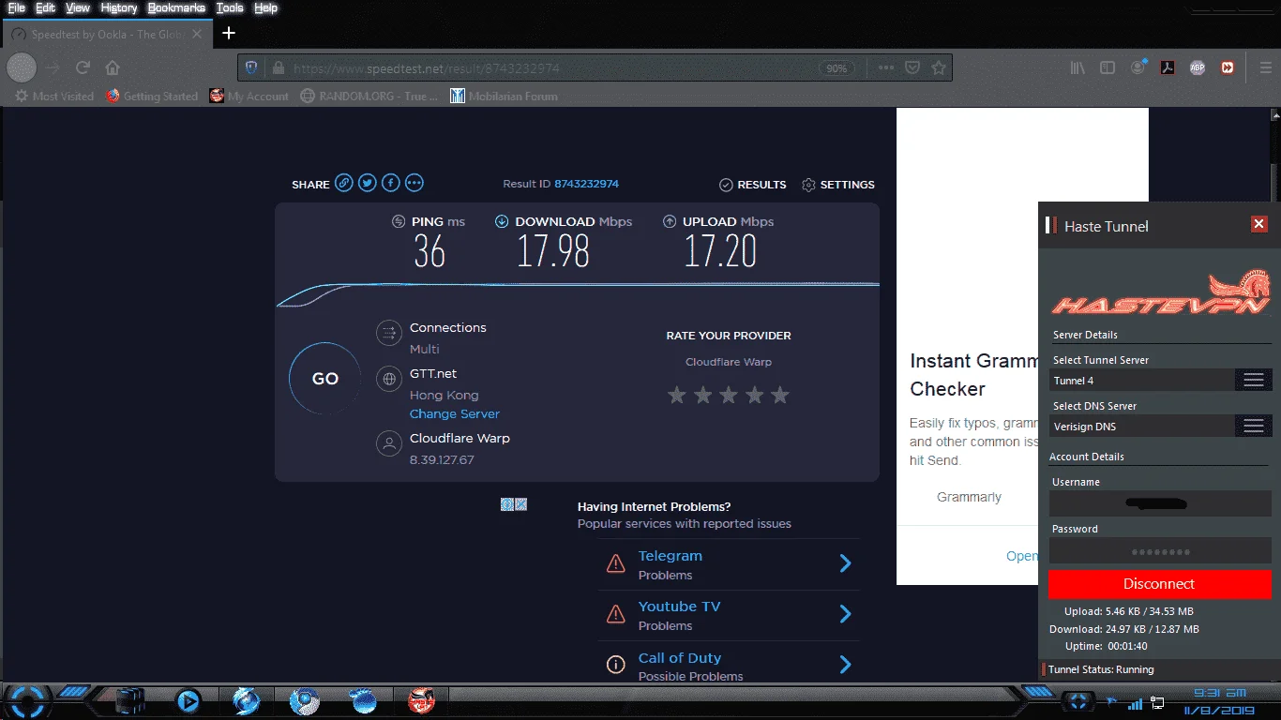1281x720 pixels.
Task: Open the View menu
Action: [78, 7]
